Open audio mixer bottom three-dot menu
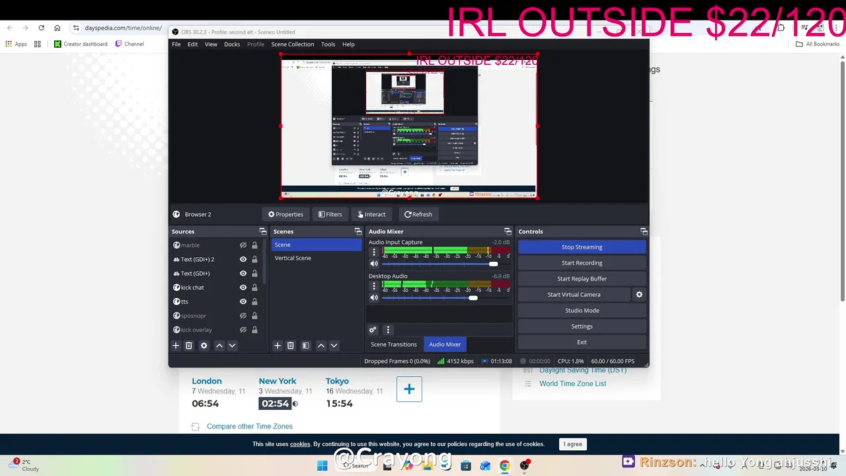 (388, 330)
